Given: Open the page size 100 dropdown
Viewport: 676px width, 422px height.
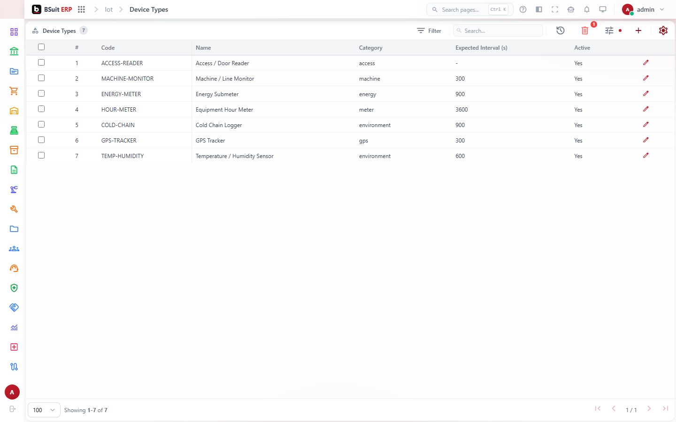Looking at the screenshot, I should tap(44, 410).
